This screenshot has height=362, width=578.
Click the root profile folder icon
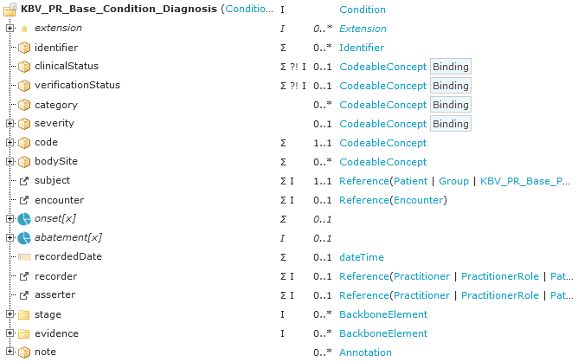[10, 10]
